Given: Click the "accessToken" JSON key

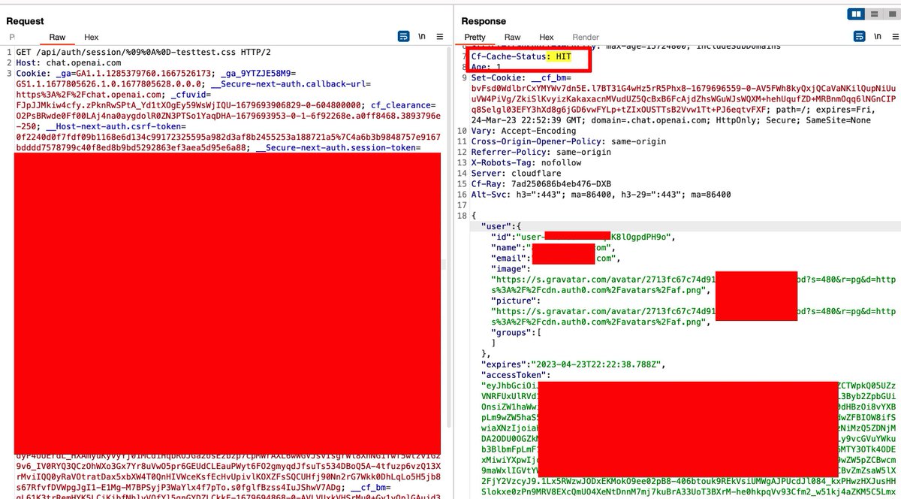Looking at the screenshot, I should [x=514, y=374].
